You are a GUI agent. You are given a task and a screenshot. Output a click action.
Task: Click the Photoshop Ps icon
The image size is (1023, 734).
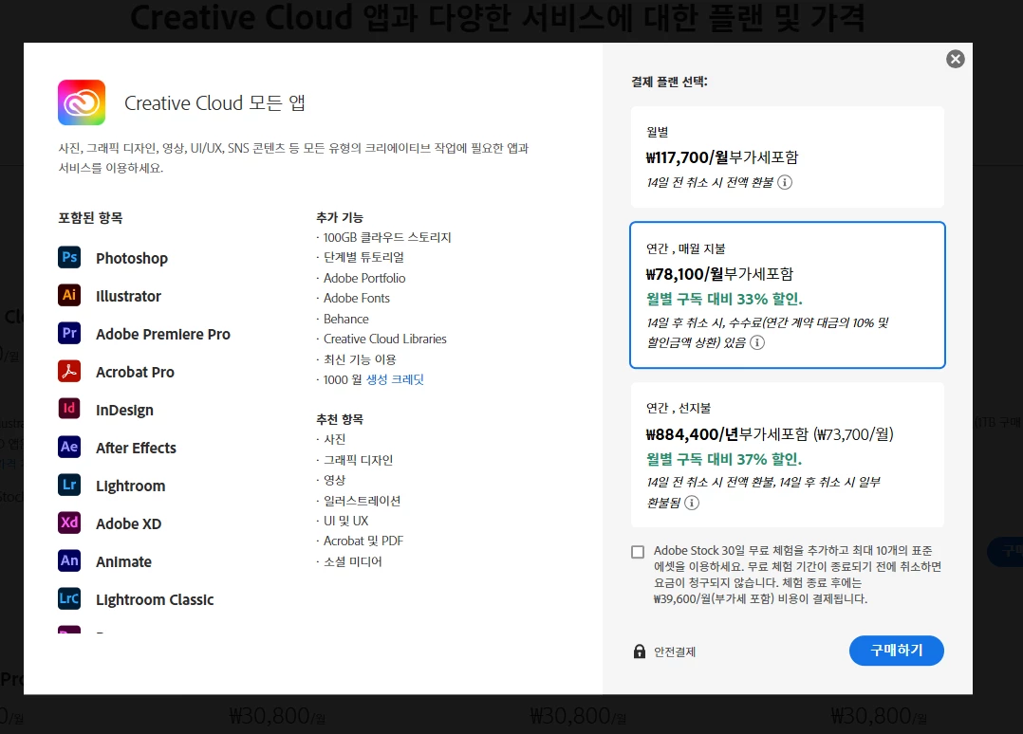(x=69, y=257)
